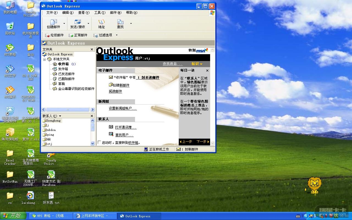Open the 邮件(M) menu

(116, 13)
